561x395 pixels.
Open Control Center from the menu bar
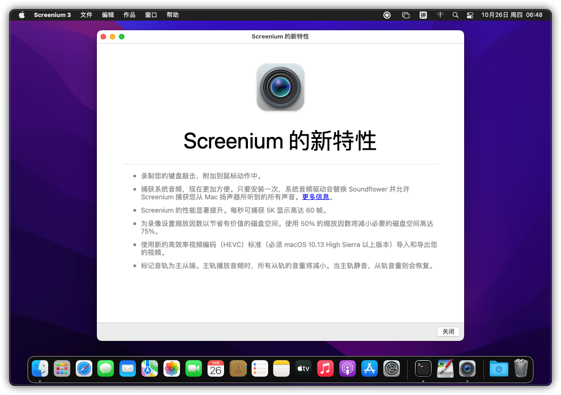(x=470, y=15)
